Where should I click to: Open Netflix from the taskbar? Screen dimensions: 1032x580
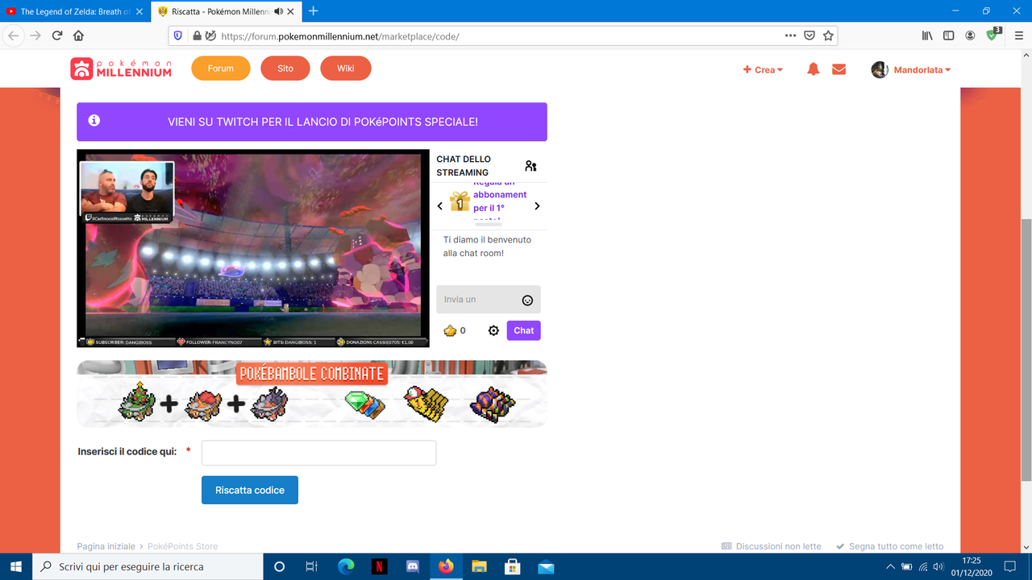[x=379, y=567]
